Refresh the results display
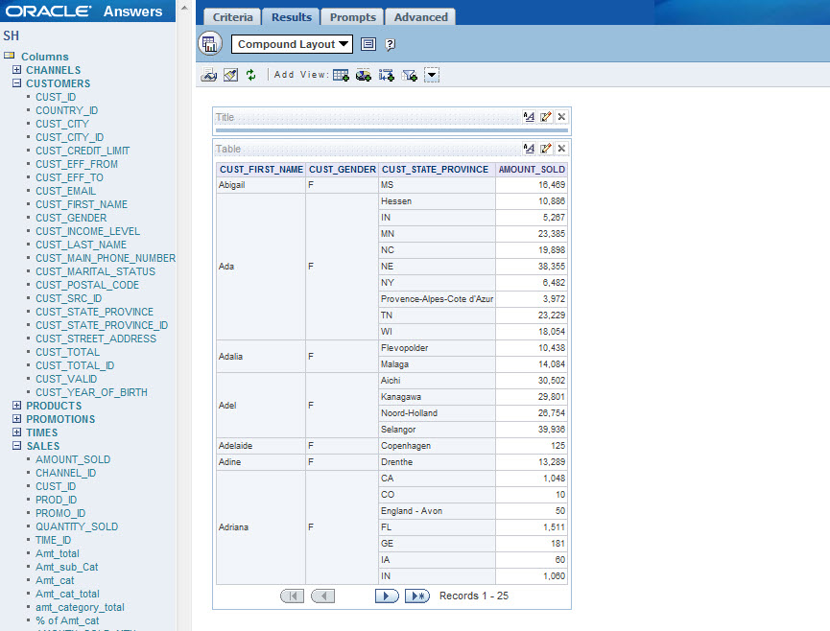 point(251,75)
